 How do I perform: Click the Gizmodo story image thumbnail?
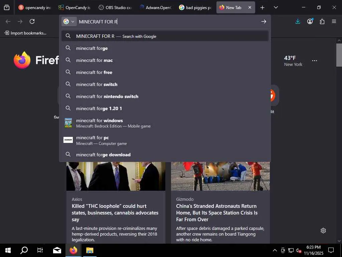click(220, 176)
